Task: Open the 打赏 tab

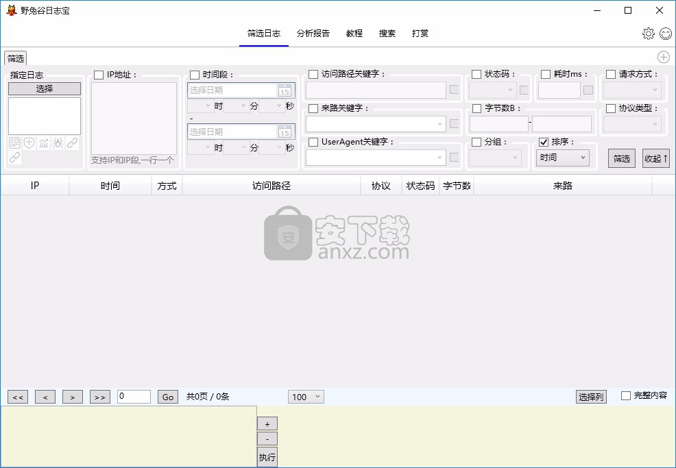Action: [420, 33]
